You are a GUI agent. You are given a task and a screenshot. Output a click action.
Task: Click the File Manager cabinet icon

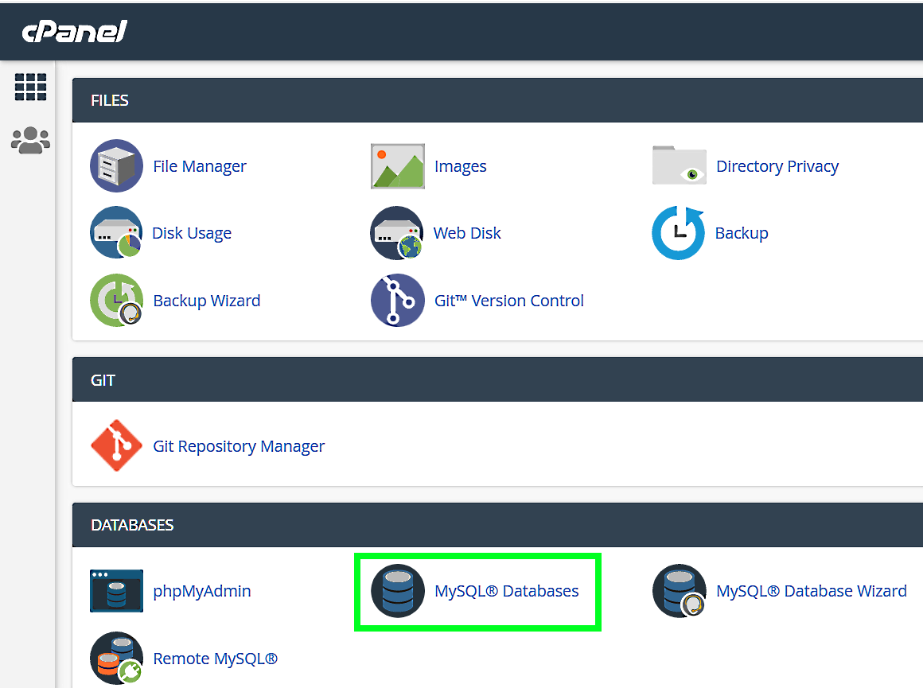tap(116, 166)
